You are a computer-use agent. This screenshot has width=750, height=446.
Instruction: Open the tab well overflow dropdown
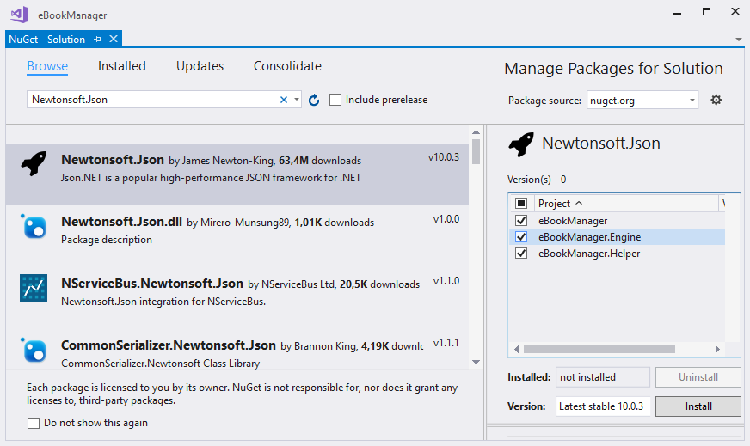739,40
